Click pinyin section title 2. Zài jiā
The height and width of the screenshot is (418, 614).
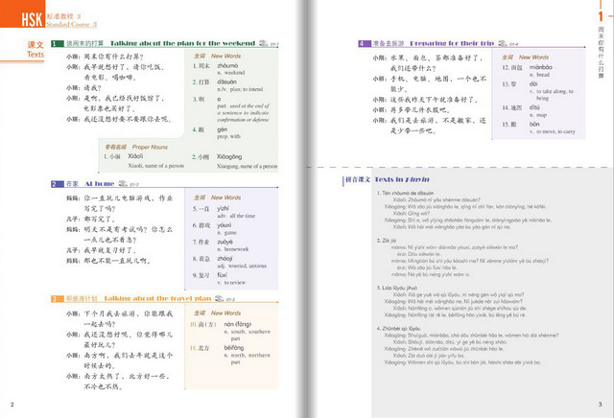[x=387, y=241]
